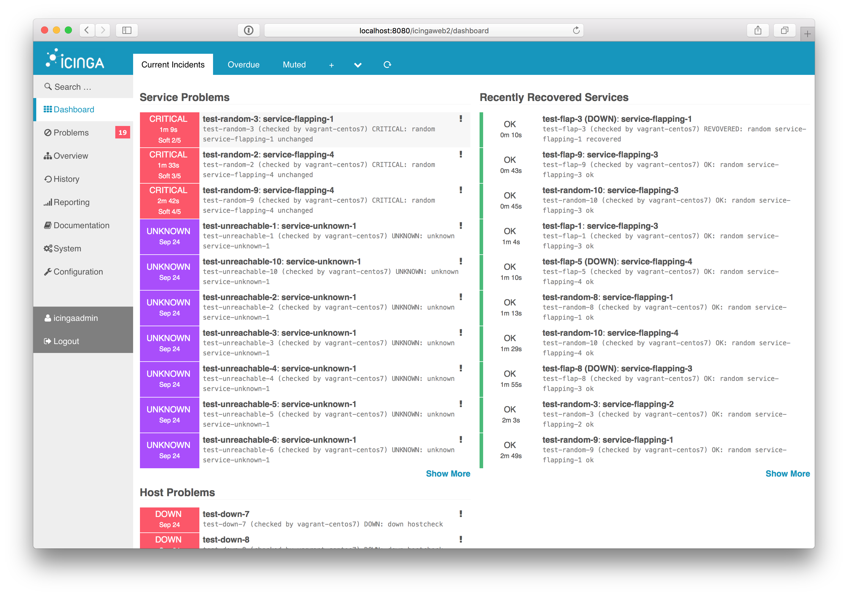Open test-unreachable-1 service-unknown-1 problem link
This screenshot has height=596, width=848.
[279, 226]
